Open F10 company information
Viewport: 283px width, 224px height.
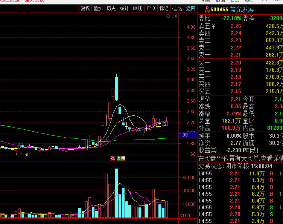(151, 8)
